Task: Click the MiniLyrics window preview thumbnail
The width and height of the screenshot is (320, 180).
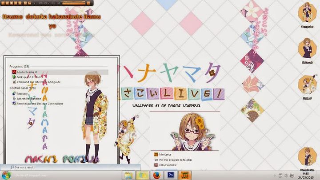Action: point(185,131)
